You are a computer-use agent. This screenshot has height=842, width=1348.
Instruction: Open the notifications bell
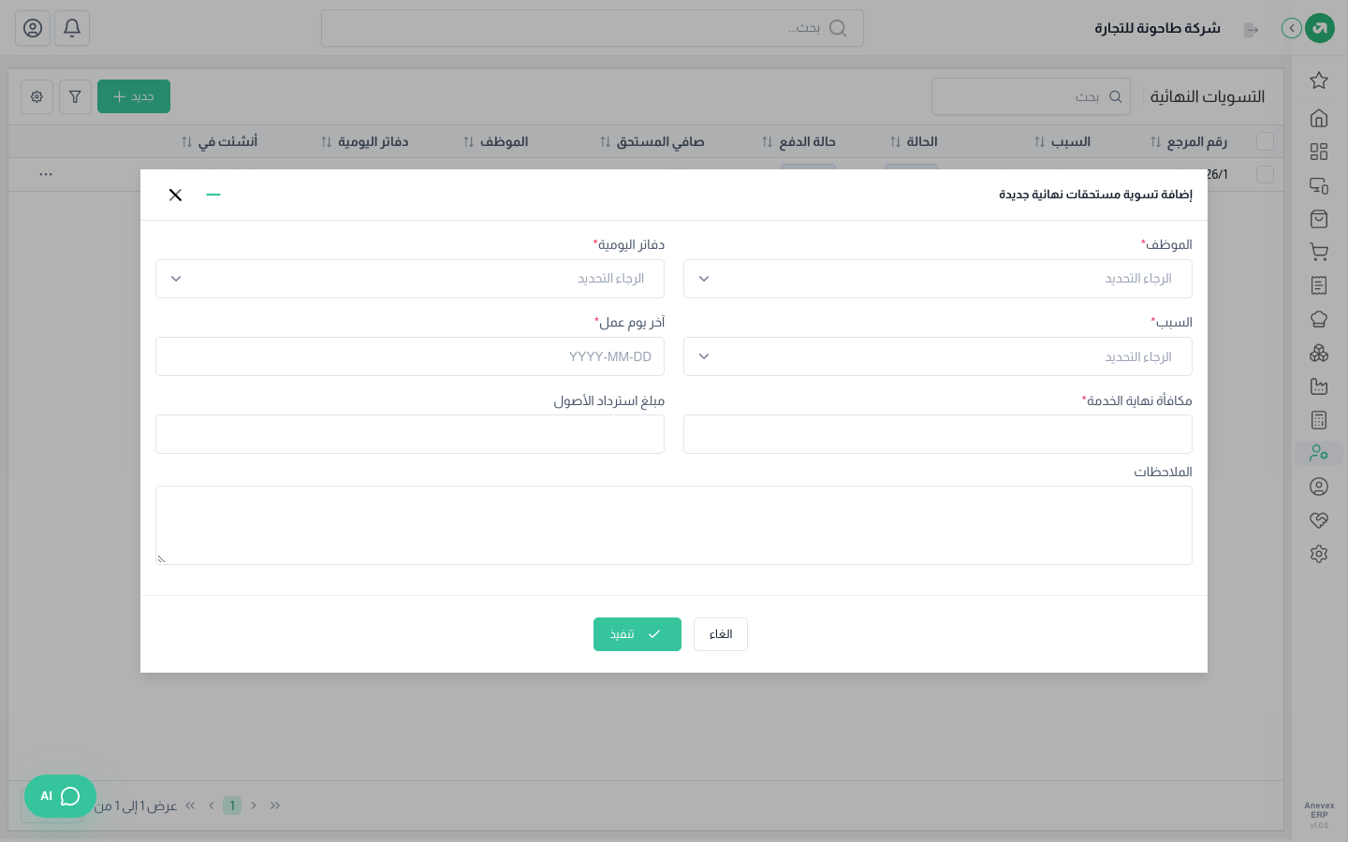click(72, 28)
